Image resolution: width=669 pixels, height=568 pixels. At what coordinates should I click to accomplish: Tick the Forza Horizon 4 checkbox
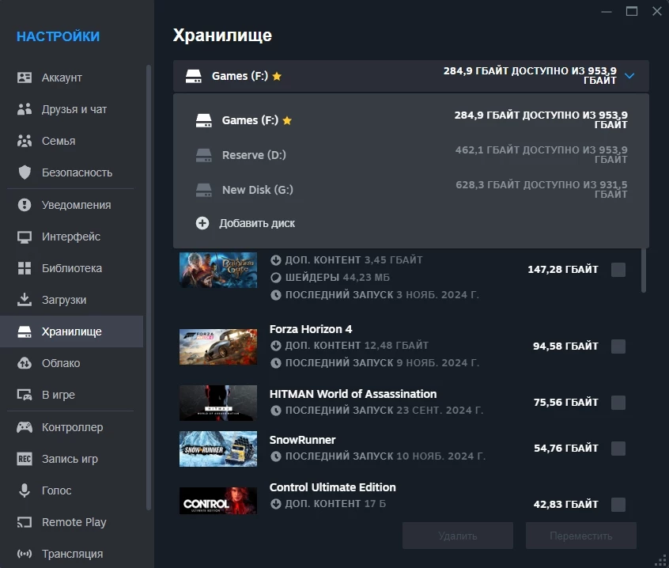click(618, 346)
